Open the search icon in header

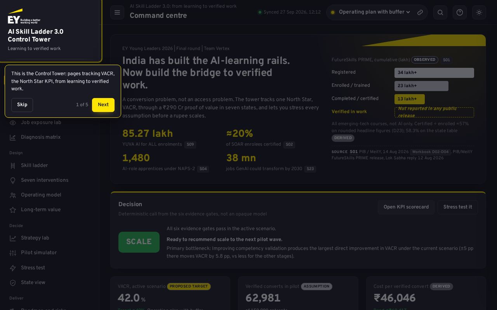point(440,12)
